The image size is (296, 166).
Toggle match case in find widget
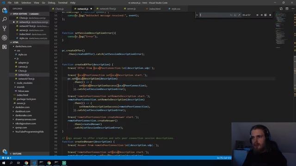(231, 15)
